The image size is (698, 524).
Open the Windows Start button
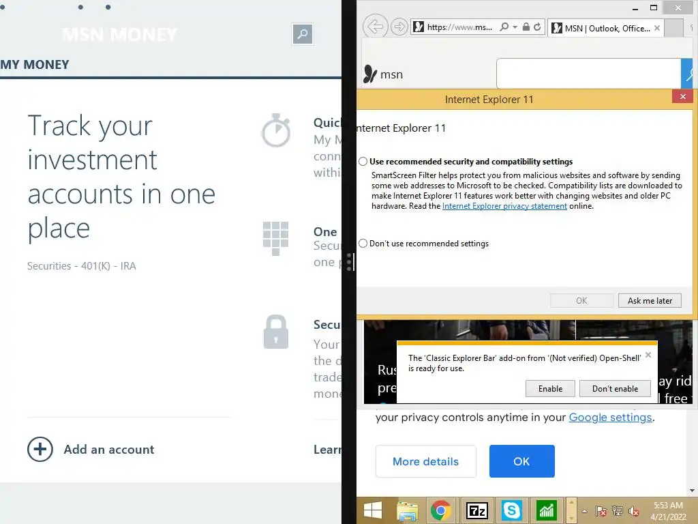click(373, 510)
